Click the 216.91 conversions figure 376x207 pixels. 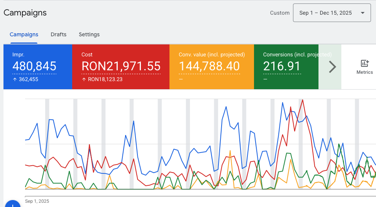(282, 66)
